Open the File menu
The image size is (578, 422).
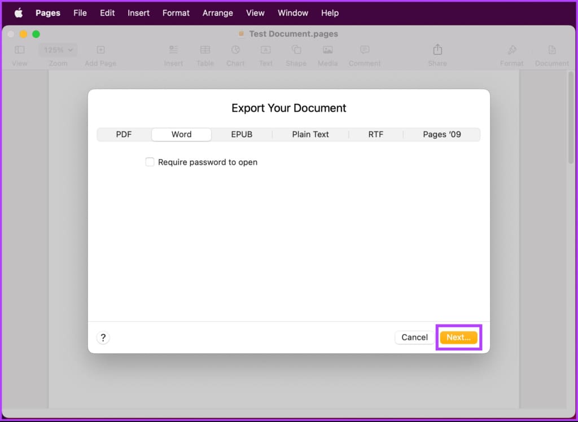coord(80,14)
